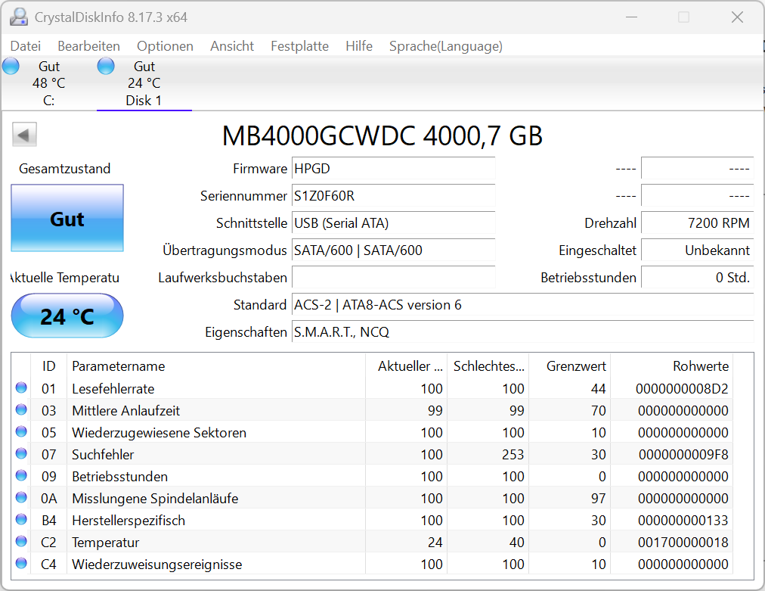Click the Übertragungsmodus field SATA/600

coord(393,250)
